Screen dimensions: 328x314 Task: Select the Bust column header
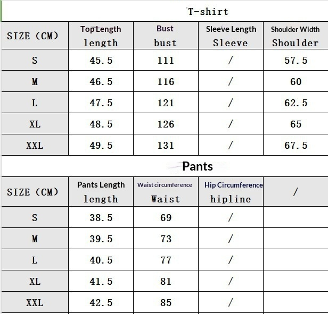[165, 36]
